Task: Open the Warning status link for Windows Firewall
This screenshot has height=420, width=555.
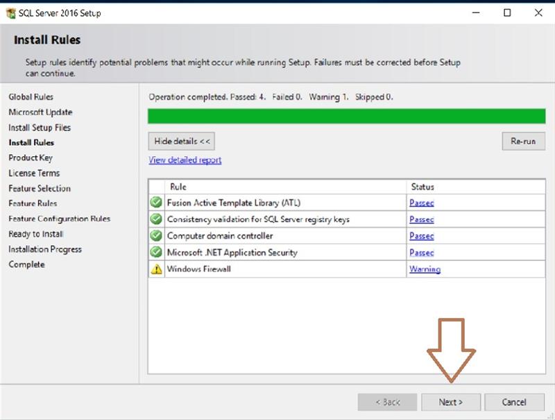Action: coord(425,269)
